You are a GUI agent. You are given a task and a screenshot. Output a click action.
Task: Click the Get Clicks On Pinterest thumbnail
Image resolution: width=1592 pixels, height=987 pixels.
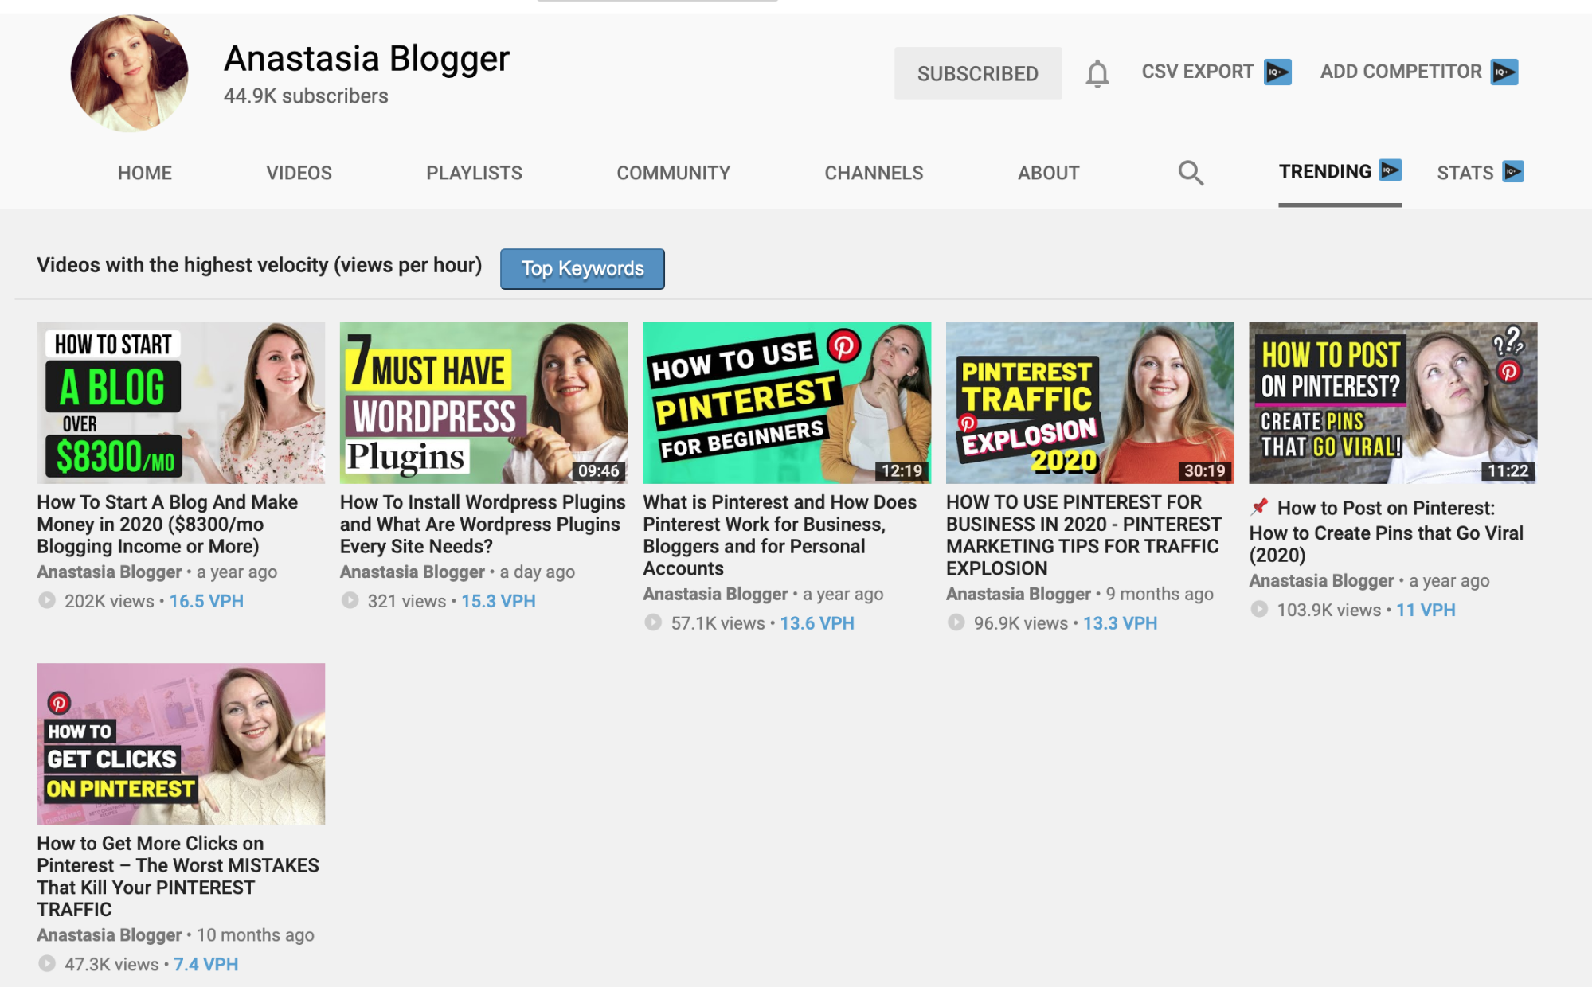pos(181,743)
